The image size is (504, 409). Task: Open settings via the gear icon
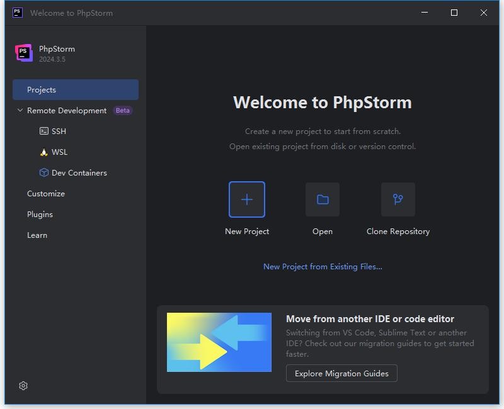click(23, 386)
